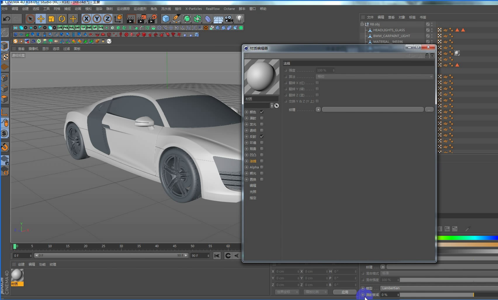Click the texture browse ellipsis button
Screen dimensions: 498x300
pyautogui.click(x=429, y=110)
